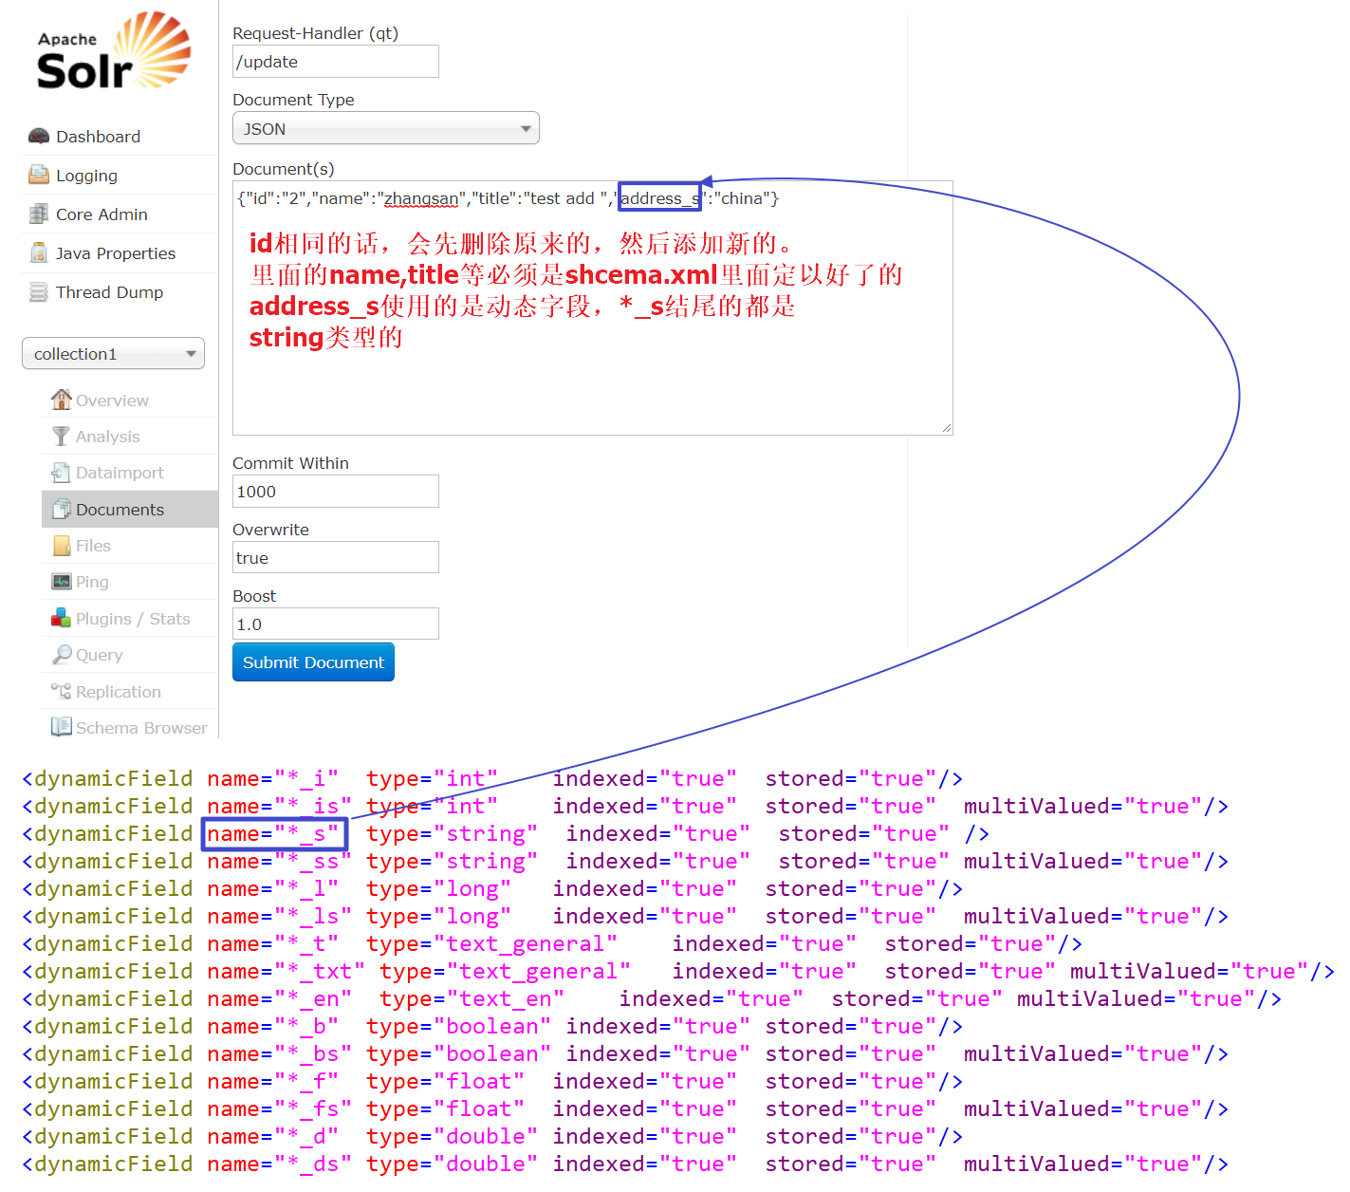Click the Apache Solr logo
The image size is (1350, 1192).
[x=113, y=51]
